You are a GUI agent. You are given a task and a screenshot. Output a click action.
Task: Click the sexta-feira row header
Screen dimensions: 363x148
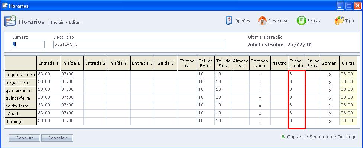pos(20,106)
